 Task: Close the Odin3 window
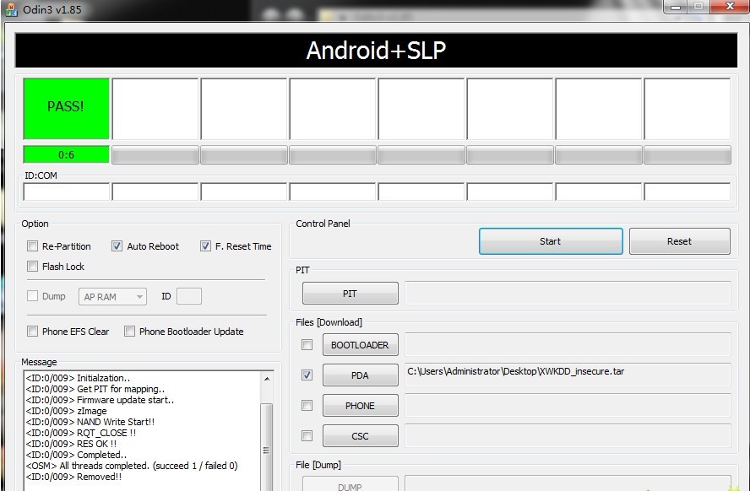pos(730,6)
